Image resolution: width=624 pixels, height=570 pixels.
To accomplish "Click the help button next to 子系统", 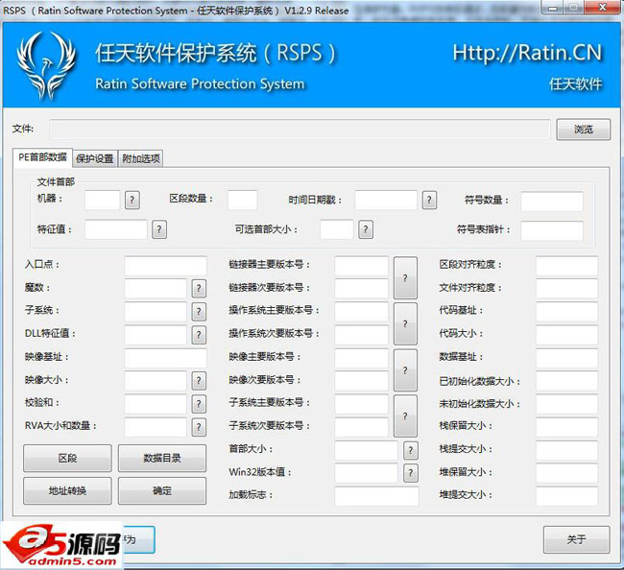I will coord(199,312).
